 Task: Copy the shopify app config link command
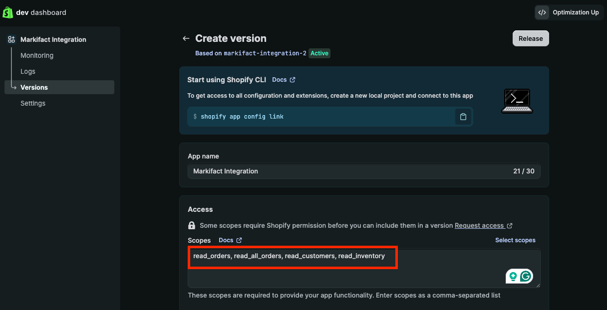pos(463,117)
